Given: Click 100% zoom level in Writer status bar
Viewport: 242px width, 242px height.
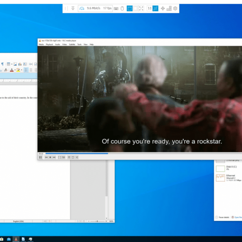Looking at the screenshot, I should click(x=111, y=221).
